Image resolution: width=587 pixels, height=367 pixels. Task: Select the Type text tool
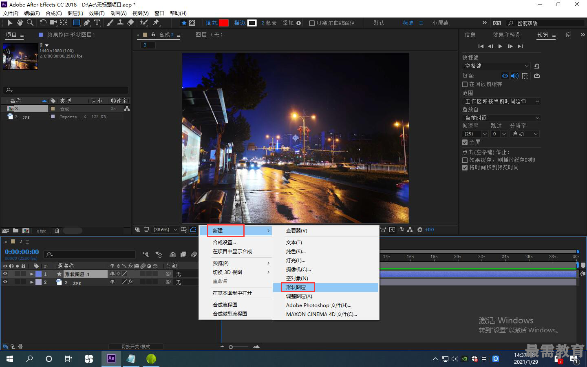[97, 23]
